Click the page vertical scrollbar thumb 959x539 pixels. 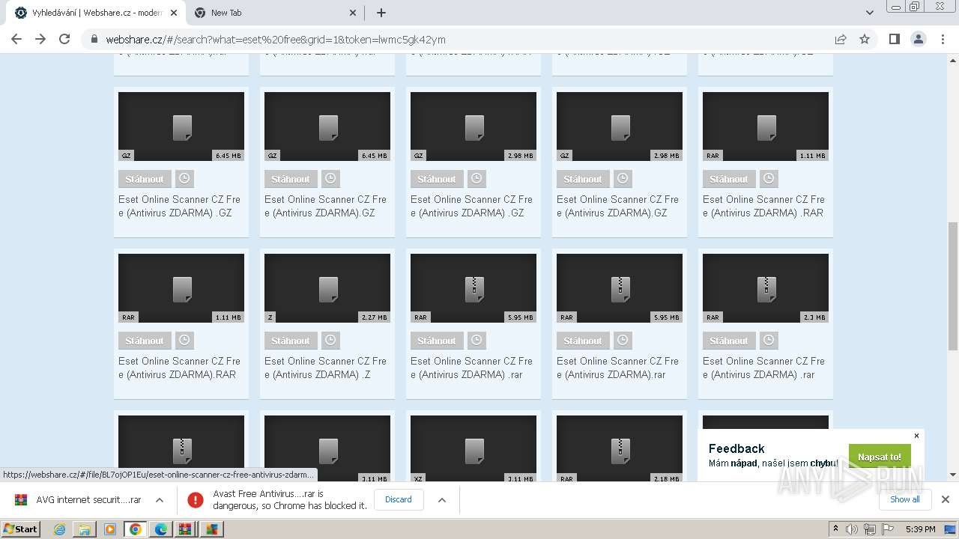(953, 286)
